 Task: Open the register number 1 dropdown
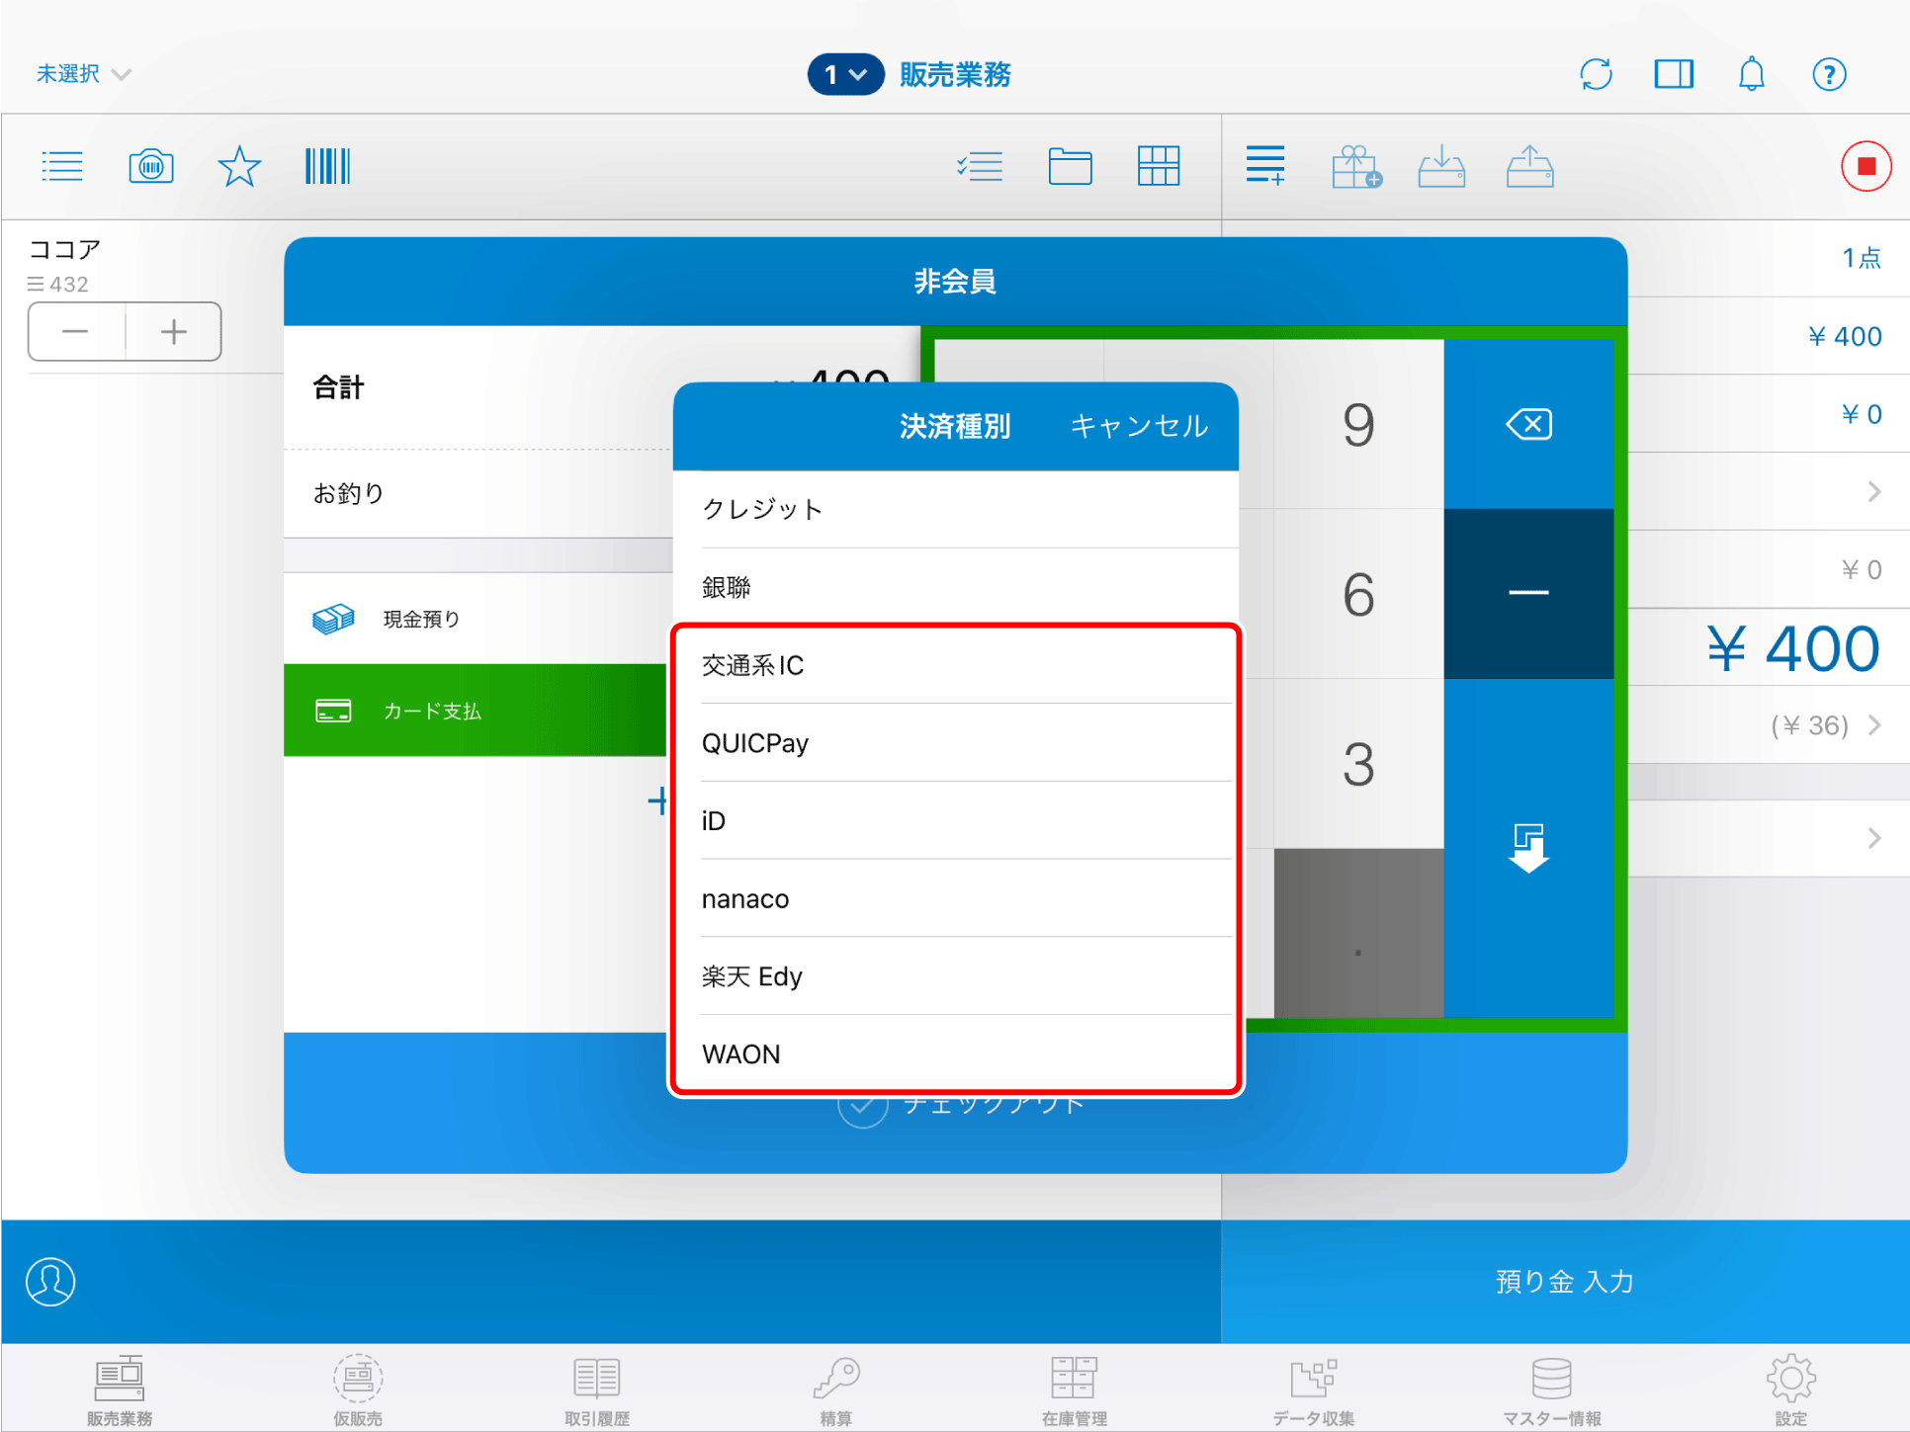coord(845,74)
